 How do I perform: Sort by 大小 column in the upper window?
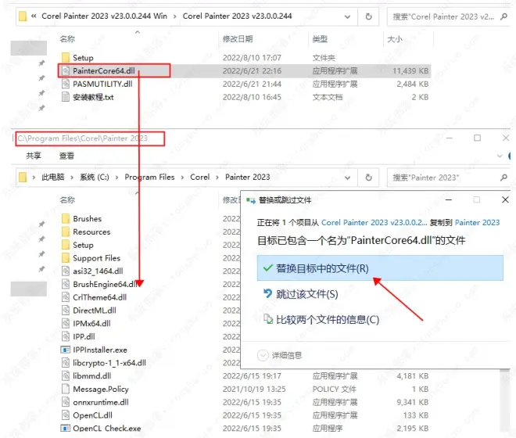pyautogui.click(x=395, y=39)
